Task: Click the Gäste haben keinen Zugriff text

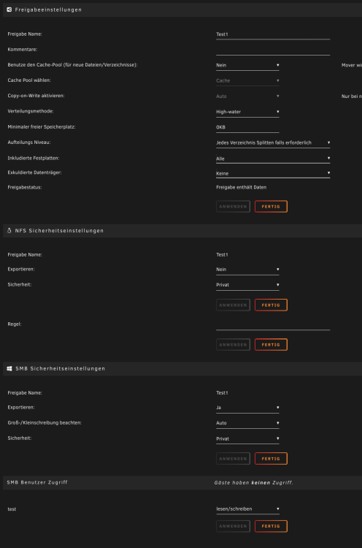Action: (254, 483)
